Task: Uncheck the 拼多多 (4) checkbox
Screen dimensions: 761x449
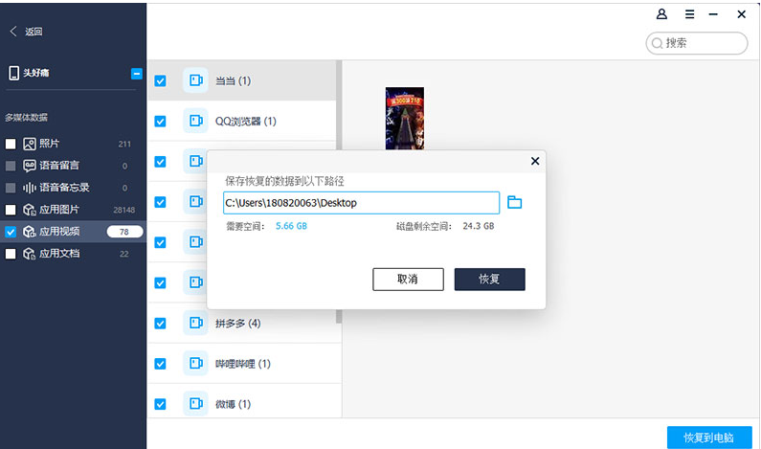Action: pyautogui.click(x=160, y=324)
